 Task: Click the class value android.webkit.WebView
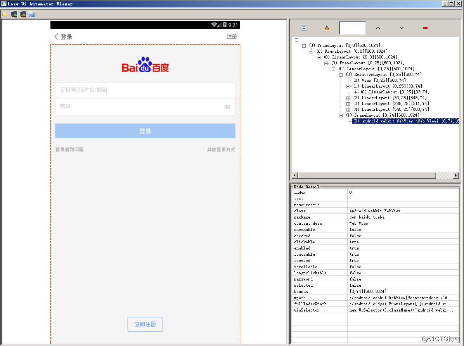[375, 211]
